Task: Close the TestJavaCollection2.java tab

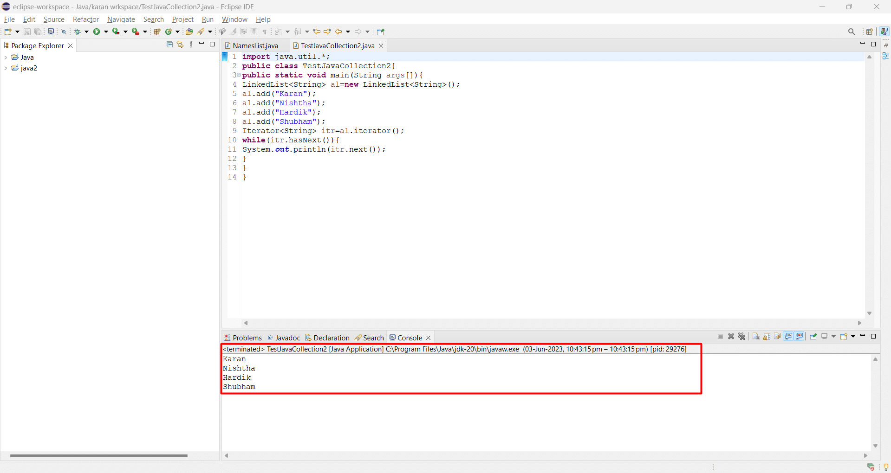Action: click(381, 45)
